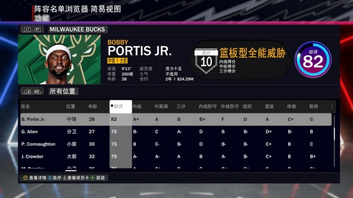Sort by the 姓名 column header
This screenshot has height=198, width=353.
(25, 106)
